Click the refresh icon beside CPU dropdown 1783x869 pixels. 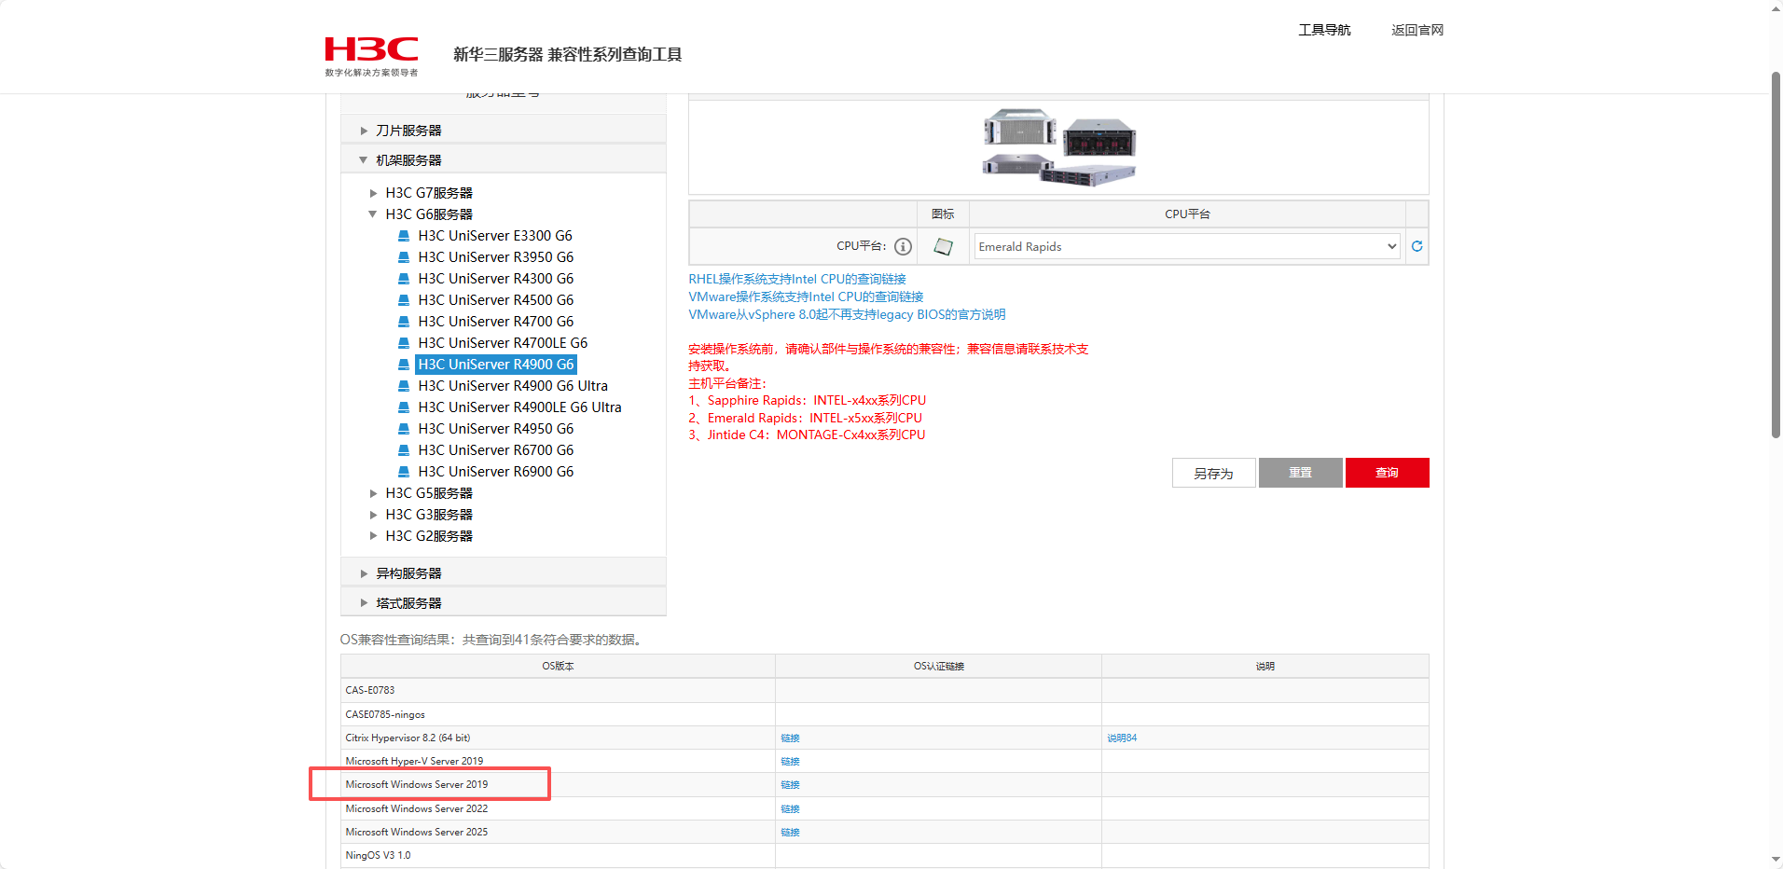tap(1417, 246)
